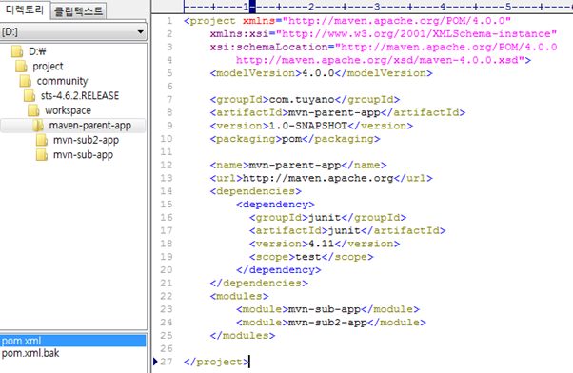Switch to the 디렉토리 tab
This screenshot has width=573, height=373.
(24, 10)
